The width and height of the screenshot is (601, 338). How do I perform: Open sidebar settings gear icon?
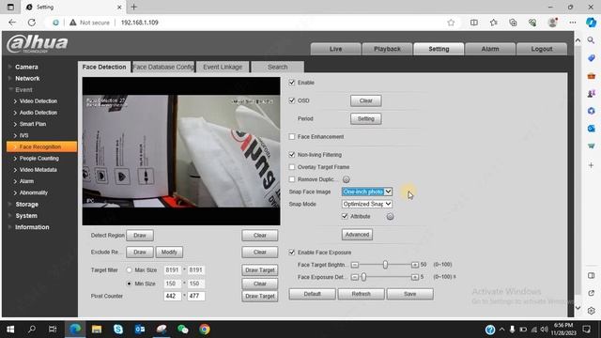click(x=591, y=311)
